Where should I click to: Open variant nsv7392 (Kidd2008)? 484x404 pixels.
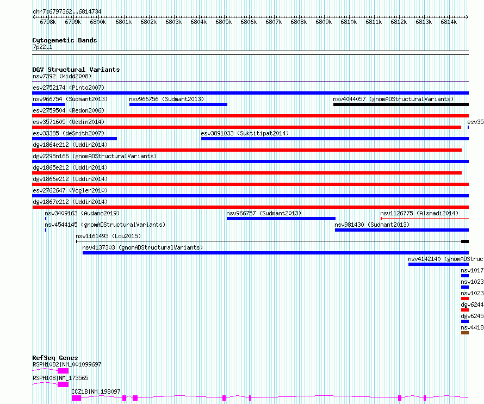point(62,76)
